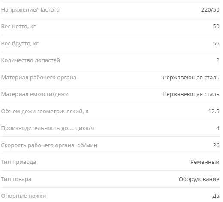Select the net weight value 50
Viewport: 223px width, 202px height.
point(216,27)
